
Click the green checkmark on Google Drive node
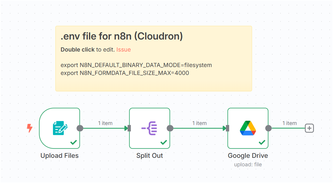coord(262,142)
